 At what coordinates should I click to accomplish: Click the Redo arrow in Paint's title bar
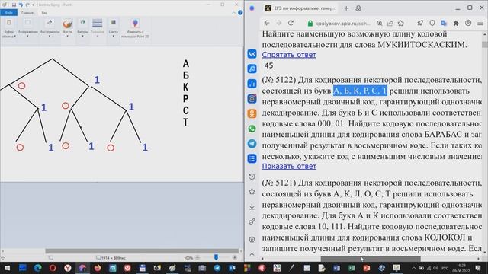pos(27,5)
